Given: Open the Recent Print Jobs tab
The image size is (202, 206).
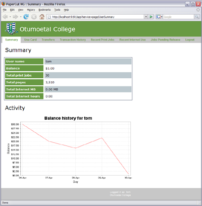Looking at the screenshot, I should pos(103,40).
